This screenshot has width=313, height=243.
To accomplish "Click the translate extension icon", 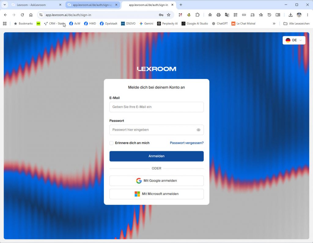I will [227, 15].
